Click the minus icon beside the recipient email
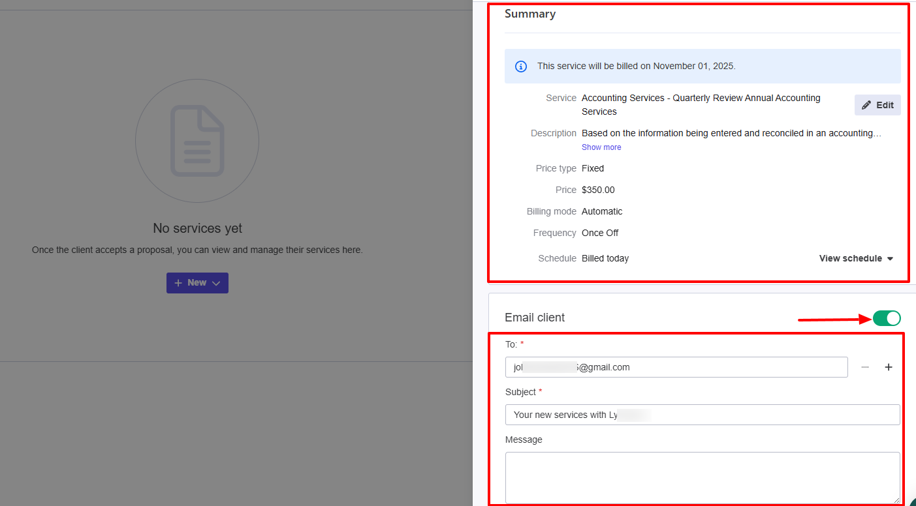This screenshot has width=916, height=506. 865,367
